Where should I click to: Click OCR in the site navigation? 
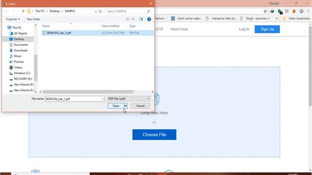159,29
